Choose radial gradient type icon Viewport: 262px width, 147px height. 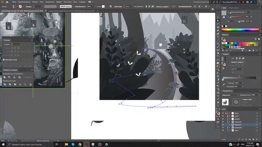coord(239,58)
